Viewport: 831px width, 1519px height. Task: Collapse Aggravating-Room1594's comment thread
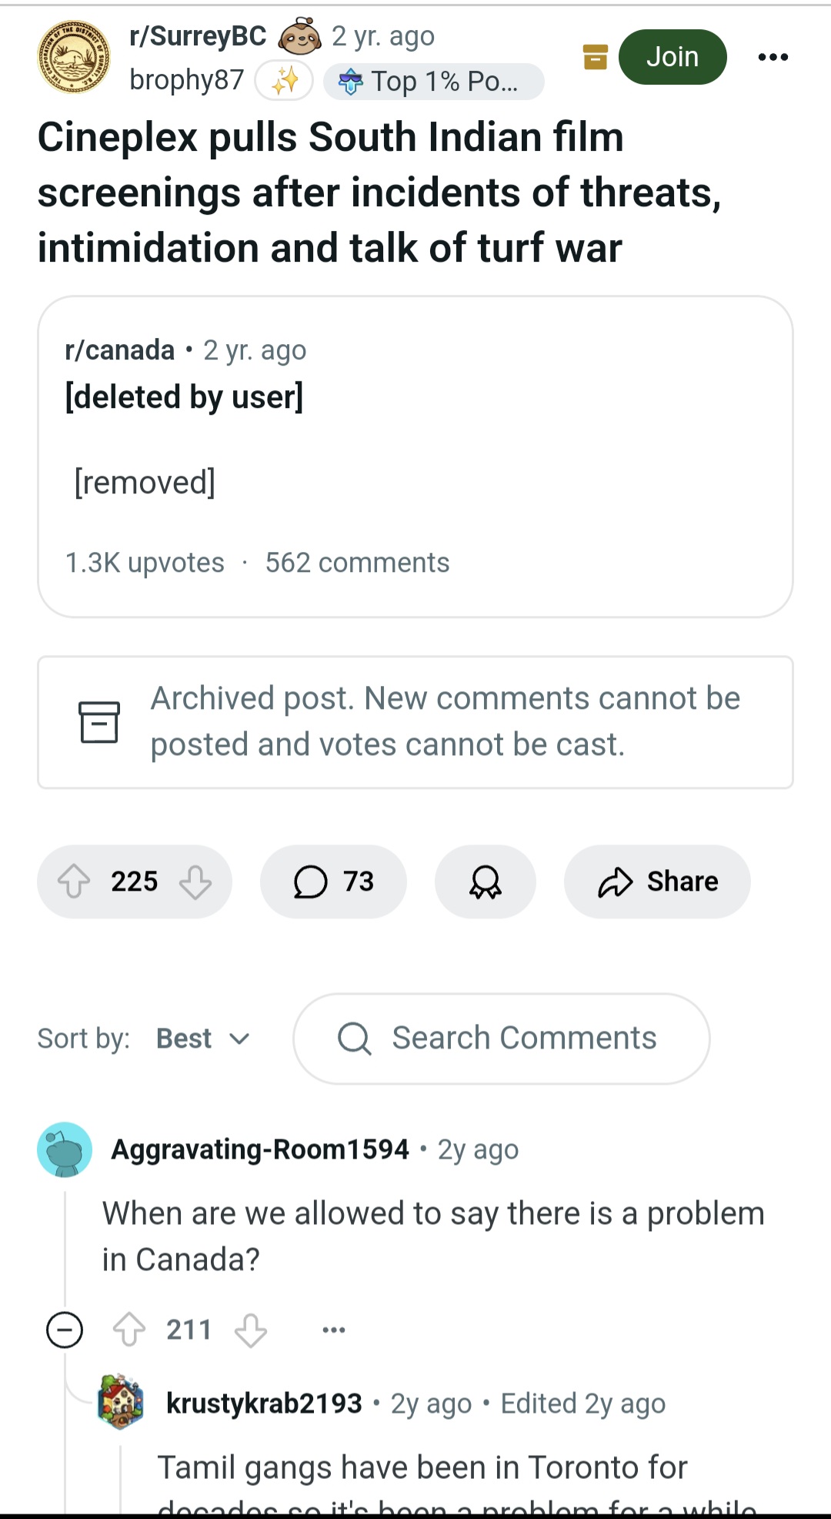click(65, 1330)
